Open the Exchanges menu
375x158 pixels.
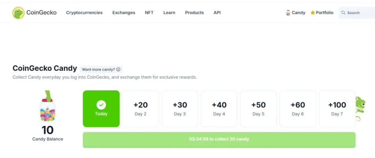coord(124,13)
